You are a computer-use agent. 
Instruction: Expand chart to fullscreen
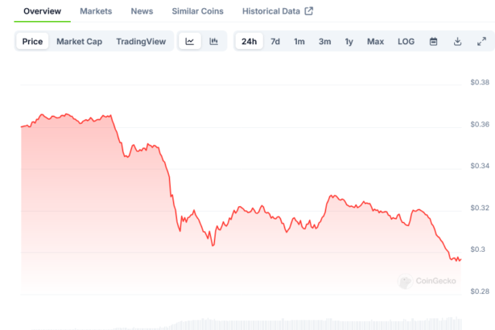coord(481,42)
